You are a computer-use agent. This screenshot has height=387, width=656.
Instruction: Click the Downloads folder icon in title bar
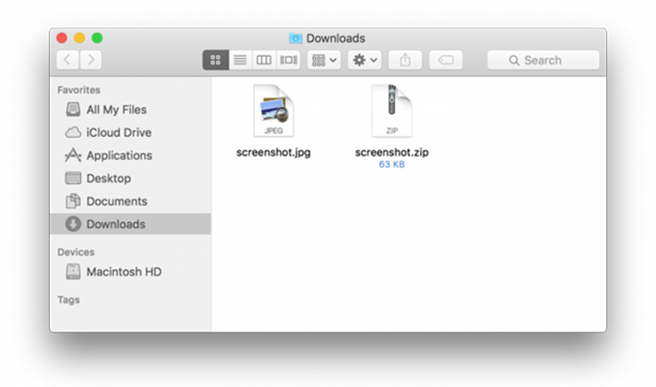point(296,38)
